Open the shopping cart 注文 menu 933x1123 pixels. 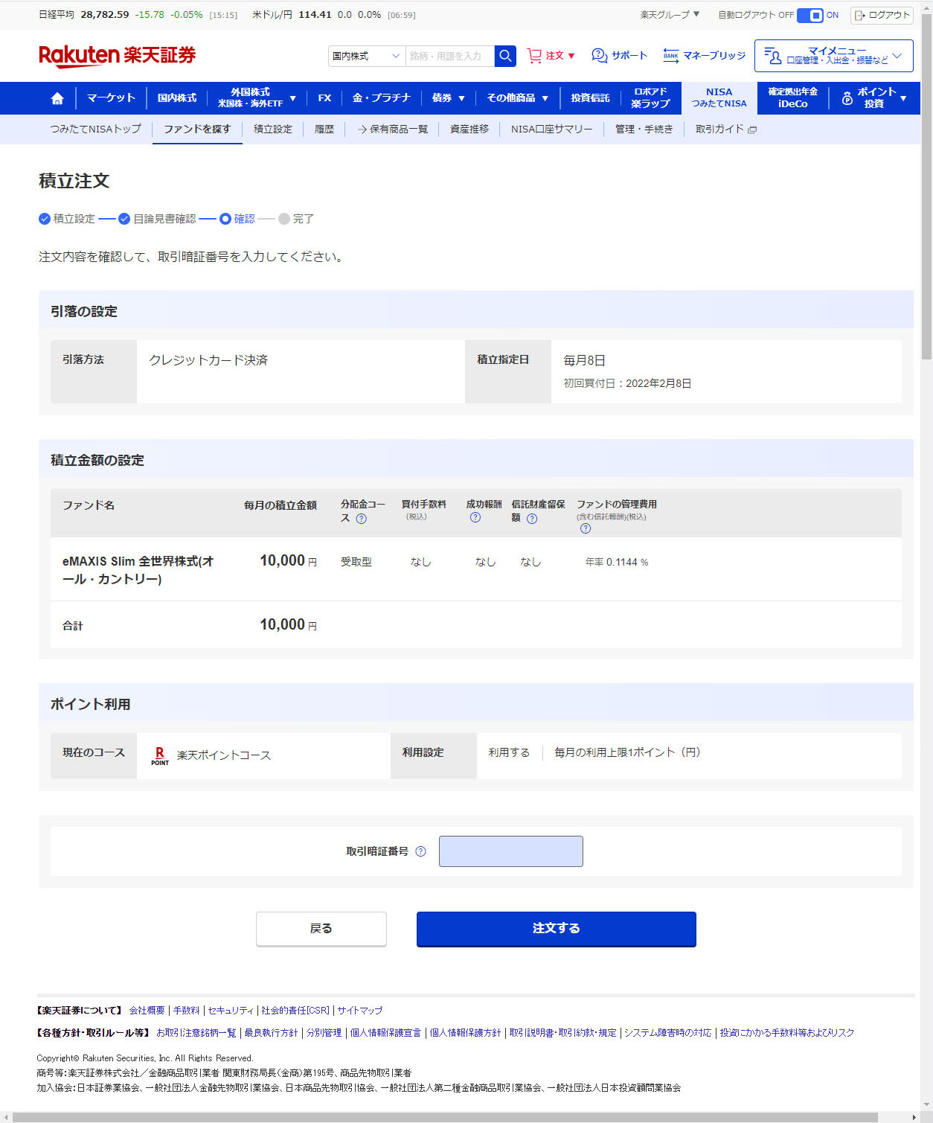(551, 56)
